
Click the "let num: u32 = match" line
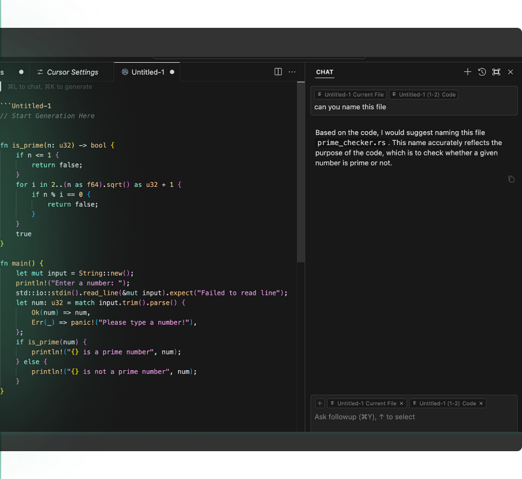tap(100, 302)
